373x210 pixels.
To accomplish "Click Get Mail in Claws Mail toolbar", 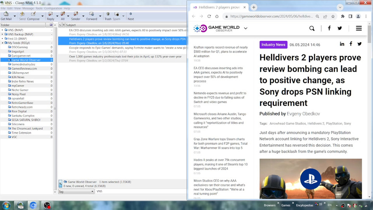I will tap(6, 16).
